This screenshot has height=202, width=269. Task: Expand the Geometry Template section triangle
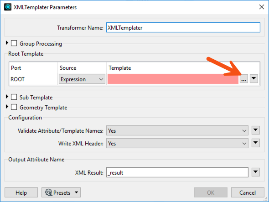(x=7, y=107)
